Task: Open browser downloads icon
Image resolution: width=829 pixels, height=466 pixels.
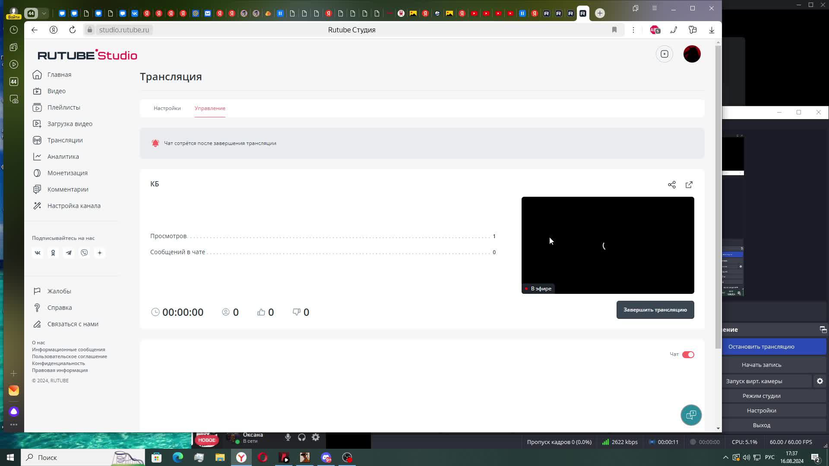Action: pyautogui.click(x=712, y=30)
